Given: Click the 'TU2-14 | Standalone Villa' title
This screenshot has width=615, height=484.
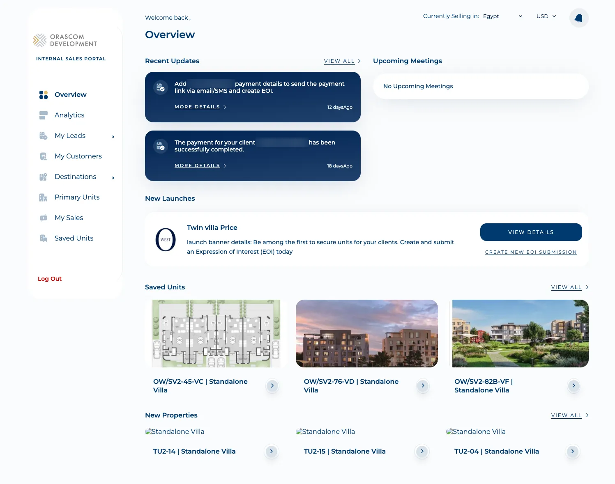Looking at the screenshot, I should 194,452.
